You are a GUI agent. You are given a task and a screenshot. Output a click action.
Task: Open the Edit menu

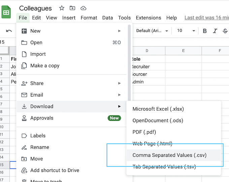click(36, 18)
